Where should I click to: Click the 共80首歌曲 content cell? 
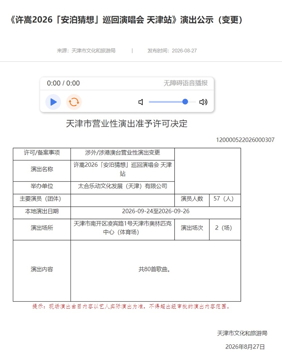tap(156, 271)
